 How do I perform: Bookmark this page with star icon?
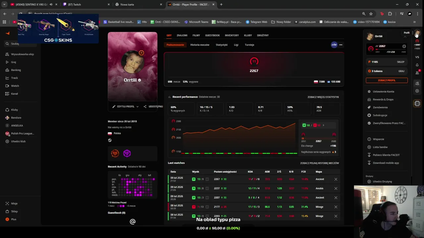(x=371, y=14)
